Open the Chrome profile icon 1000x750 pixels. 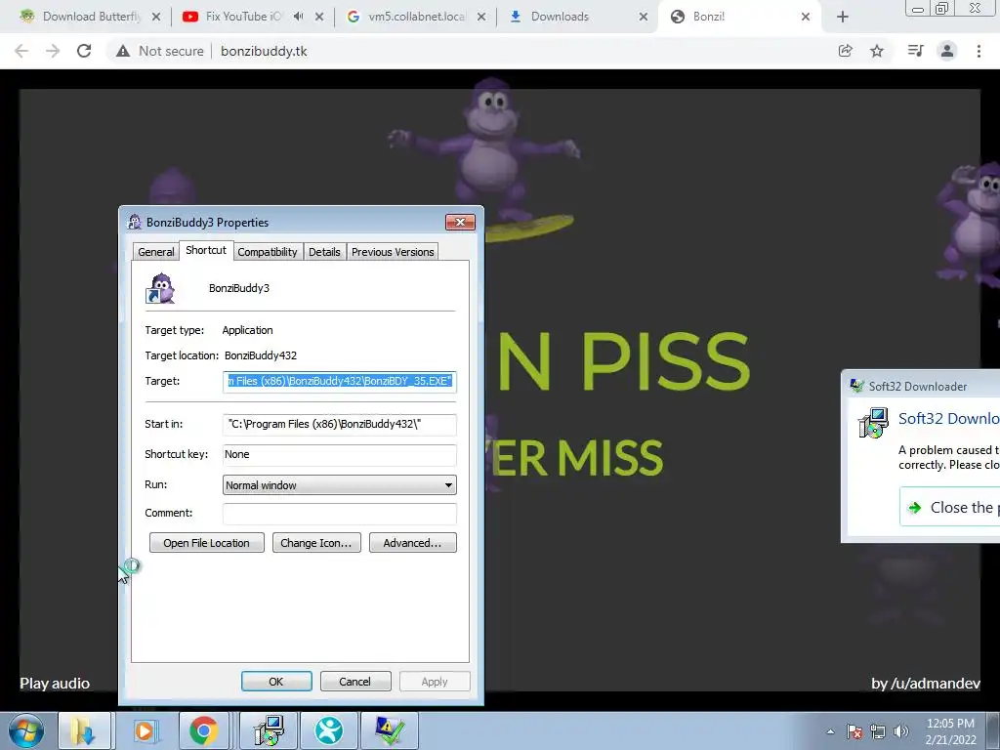947,51
